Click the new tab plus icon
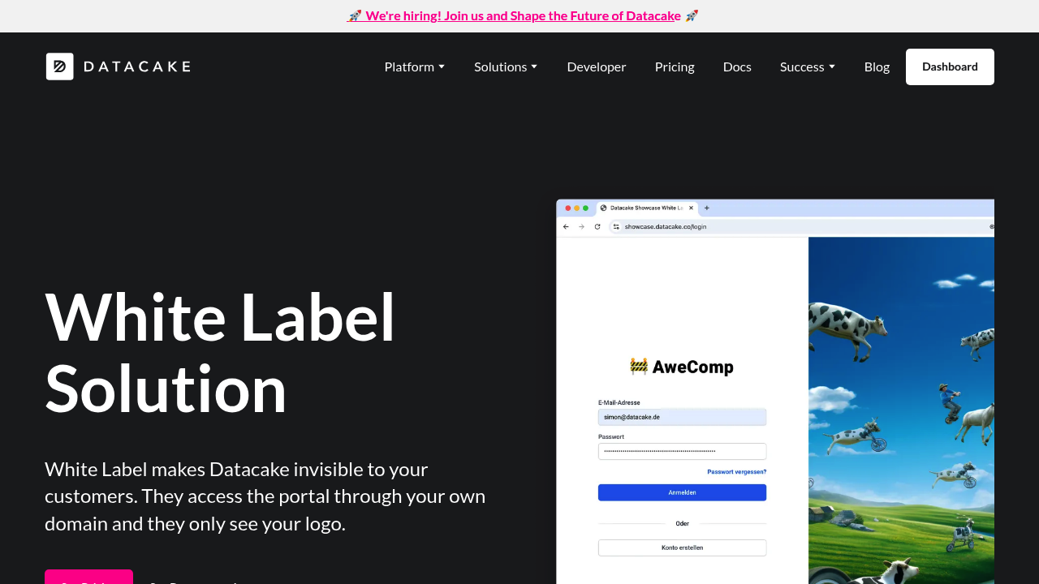Image resolution: width=1039 pixels, height=584 pixels. [706, 208]
